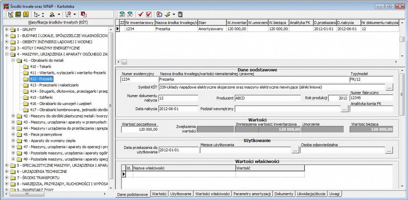Click the first filter funnel icon
408x200 pixels.
(122, 14)
